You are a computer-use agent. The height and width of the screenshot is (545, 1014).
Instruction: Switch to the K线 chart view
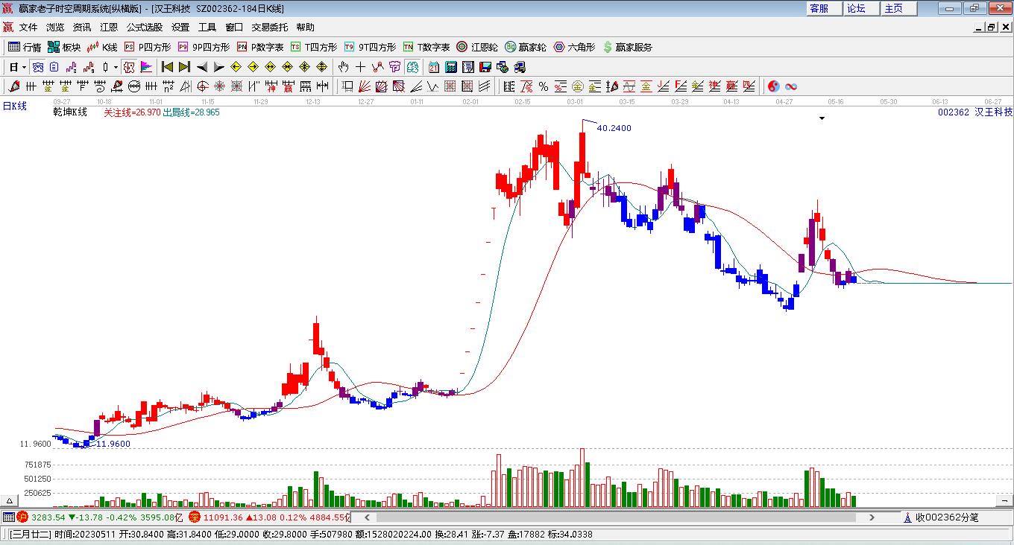101,47
